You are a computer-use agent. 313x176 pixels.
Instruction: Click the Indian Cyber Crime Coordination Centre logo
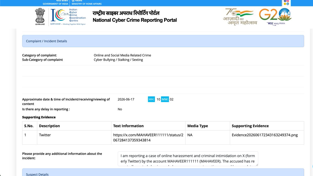pos(68,17)
